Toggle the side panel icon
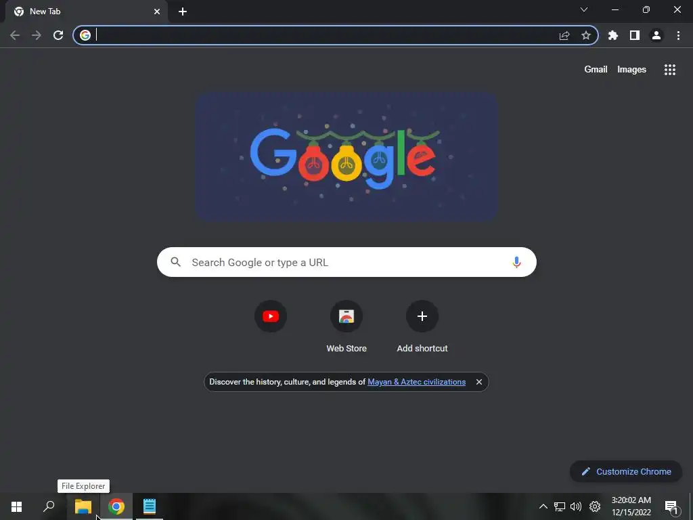This screenshot has height=520, width=693. 635,35
